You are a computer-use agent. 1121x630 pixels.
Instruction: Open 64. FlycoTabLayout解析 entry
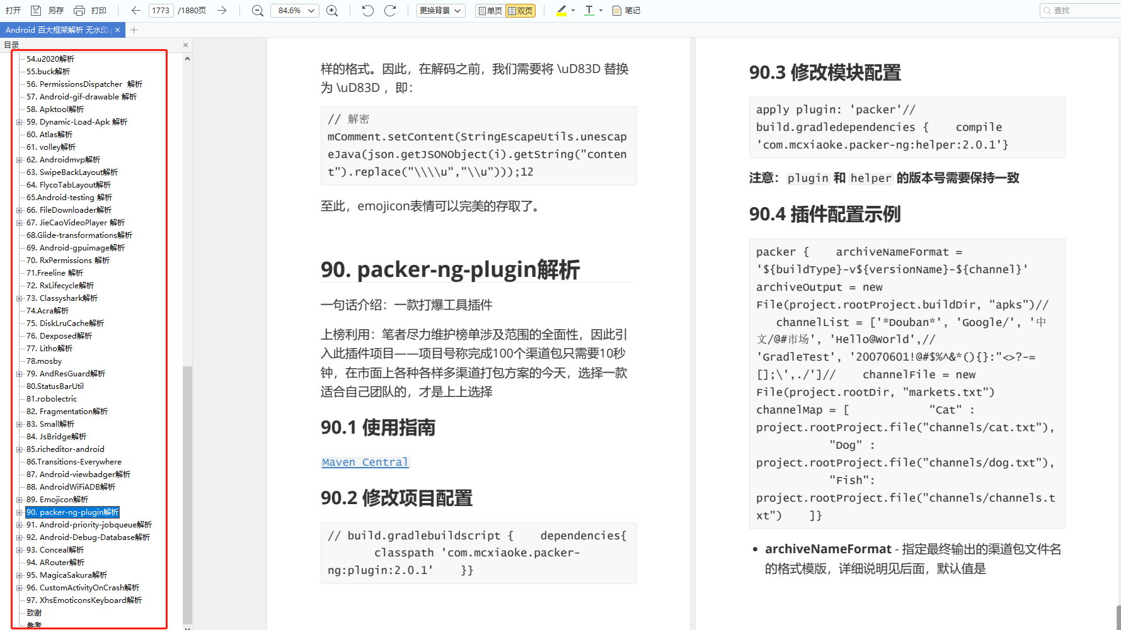pos(69,185)
